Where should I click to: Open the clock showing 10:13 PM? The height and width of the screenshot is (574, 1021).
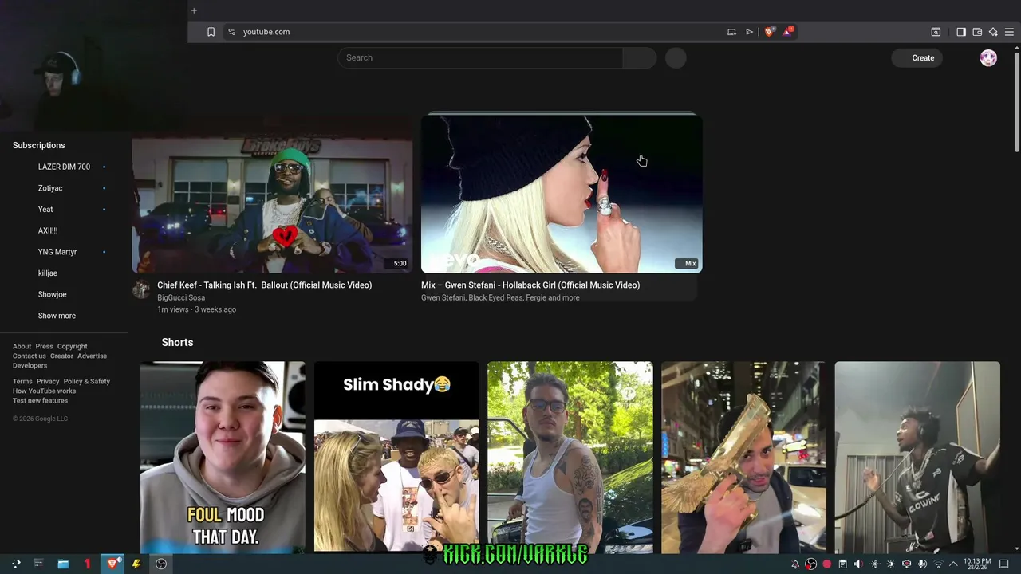click(x=977, y=564)
